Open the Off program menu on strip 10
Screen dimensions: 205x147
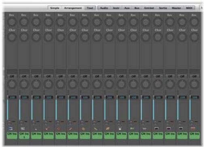tap(121, 76)
